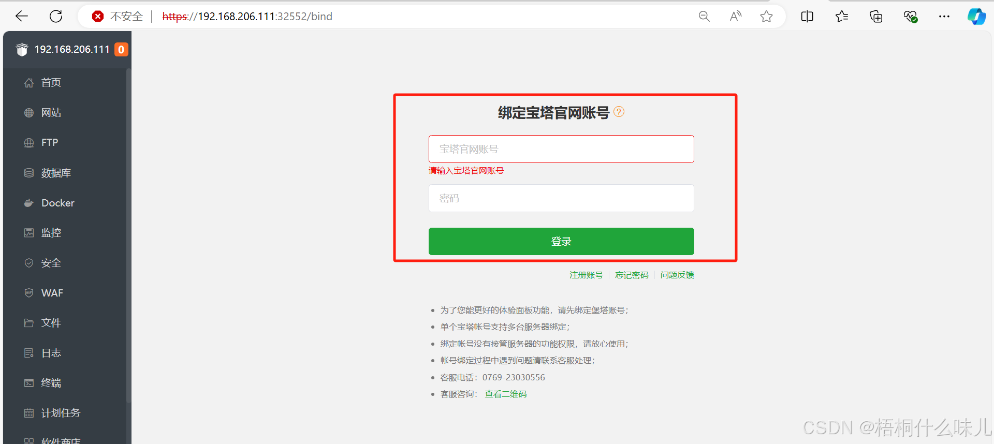Click the sidebar vertical scrollbar
This screenshot has width=994, height=444.
pos(128,235)
